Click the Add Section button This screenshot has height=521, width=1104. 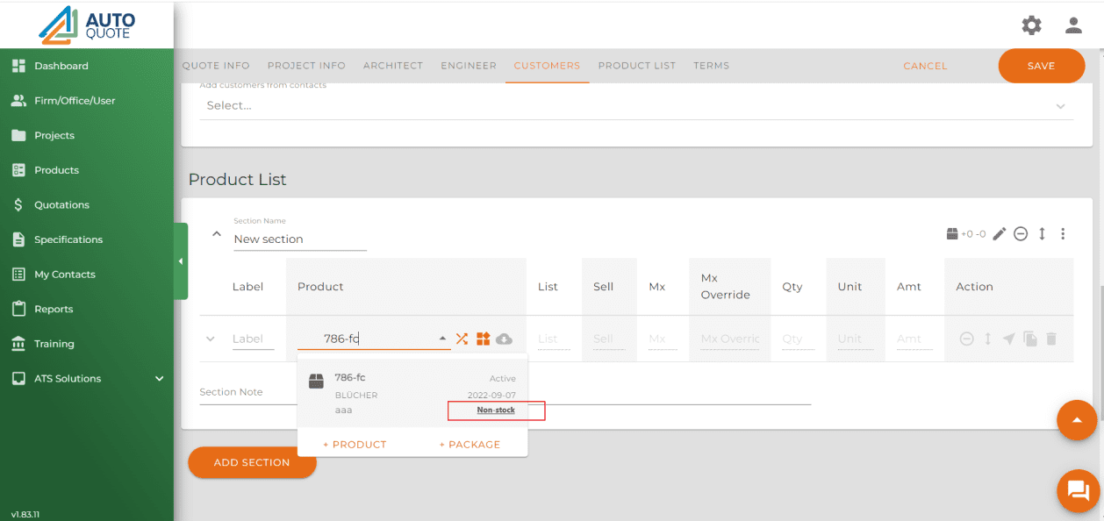[x=252, y=462]
